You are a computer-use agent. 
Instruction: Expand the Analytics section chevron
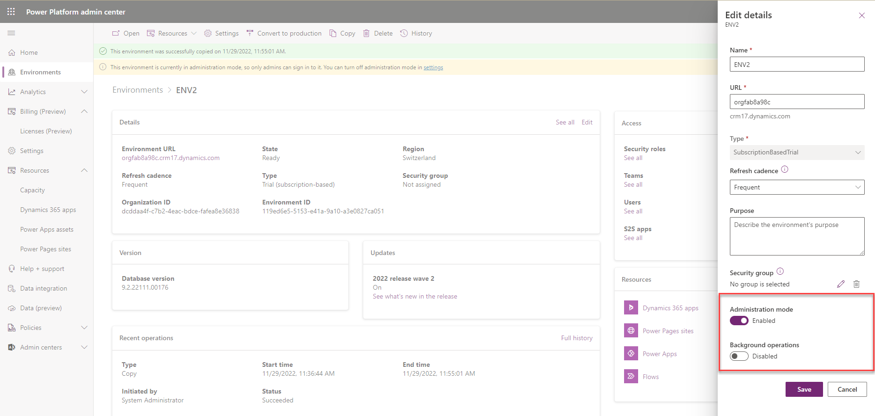(x=84, y=92)
